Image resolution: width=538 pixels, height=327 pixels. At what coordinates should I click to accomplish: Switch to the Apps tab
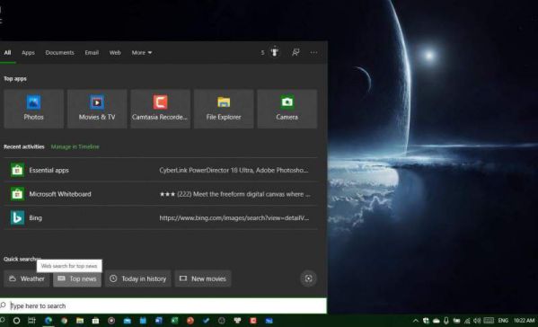pyautogui.click(x=28, y=52)
